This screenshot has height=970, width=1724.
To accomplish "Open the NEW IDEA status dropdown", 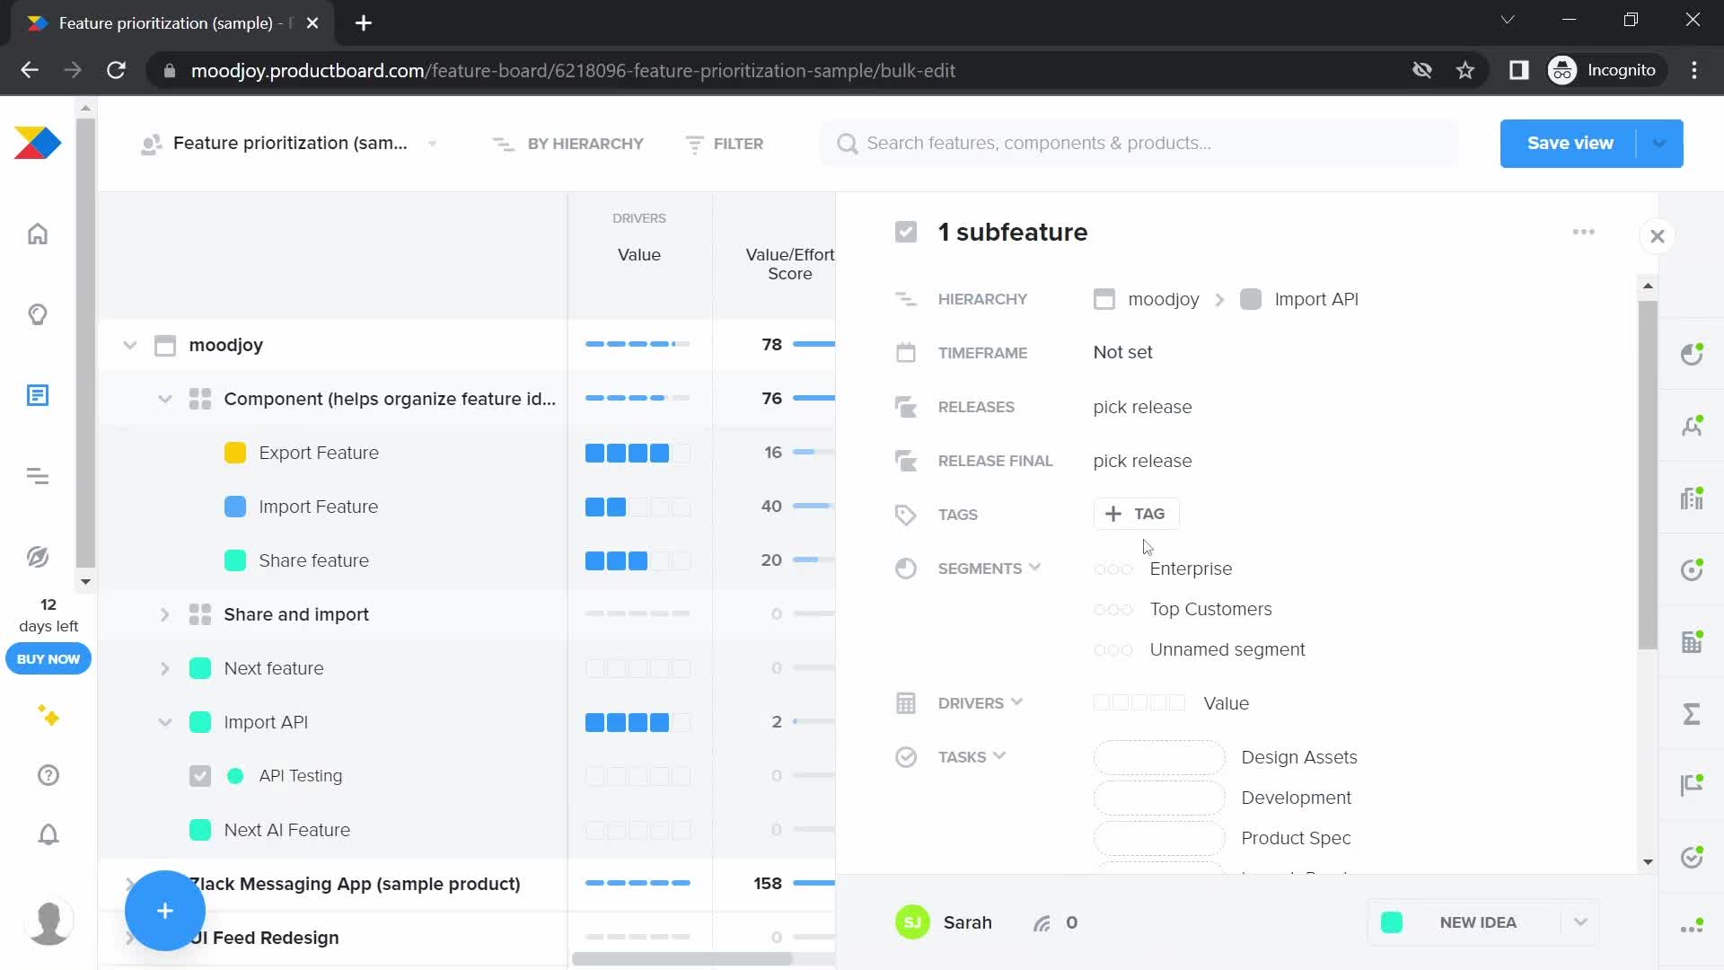I will click(1580, 922).
